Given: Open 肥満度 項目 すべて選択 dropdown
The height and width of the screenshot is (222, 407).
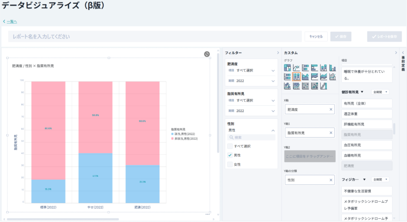Looking at the screenshot, I should [251, 71].
